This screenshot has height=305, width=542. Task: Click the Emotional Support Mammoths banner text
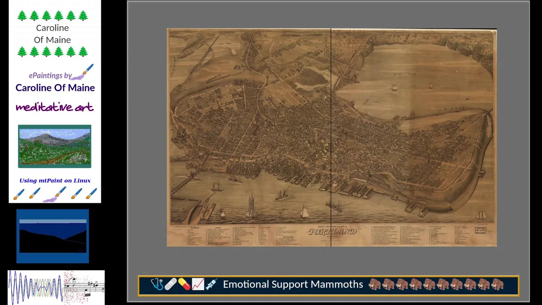click(x=293, y=284)
